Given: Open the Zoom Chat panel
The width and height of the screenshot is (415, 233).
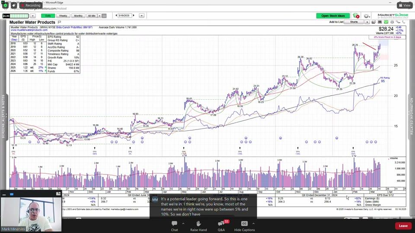Looking at the screenshot, I should 174,226.
